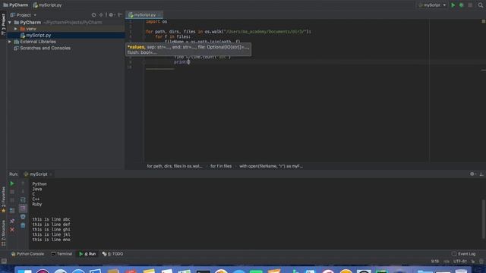Open Project panel settings gear

(112, 15)
